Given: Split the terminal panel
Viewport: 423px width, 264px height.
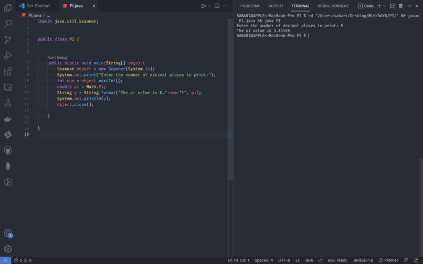Looking at the screenshot, I should click(392, 6).
